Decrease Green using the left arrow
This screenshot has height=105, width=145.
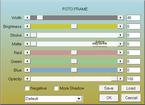point(27,61)
